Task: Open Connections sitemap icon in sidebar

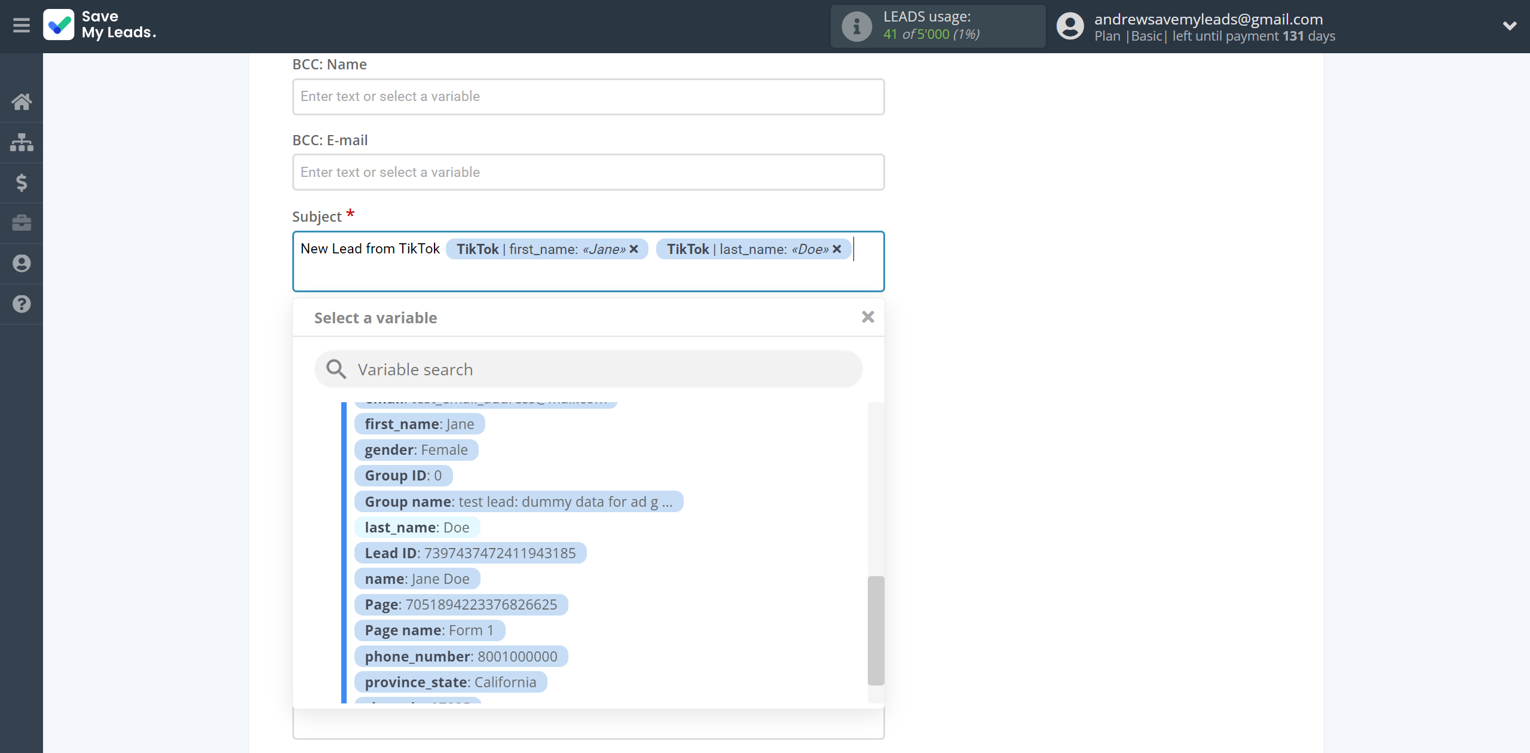Action: [22, 142]
